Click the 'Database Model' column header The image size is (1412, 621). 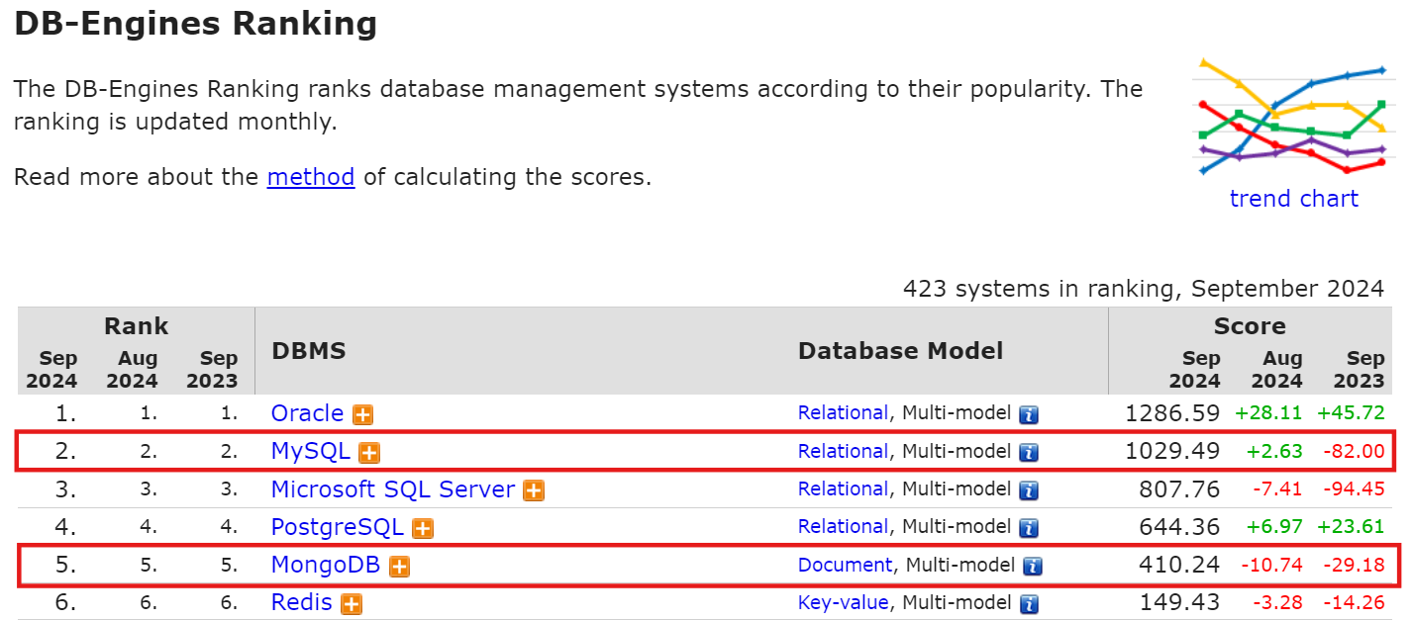901,351
